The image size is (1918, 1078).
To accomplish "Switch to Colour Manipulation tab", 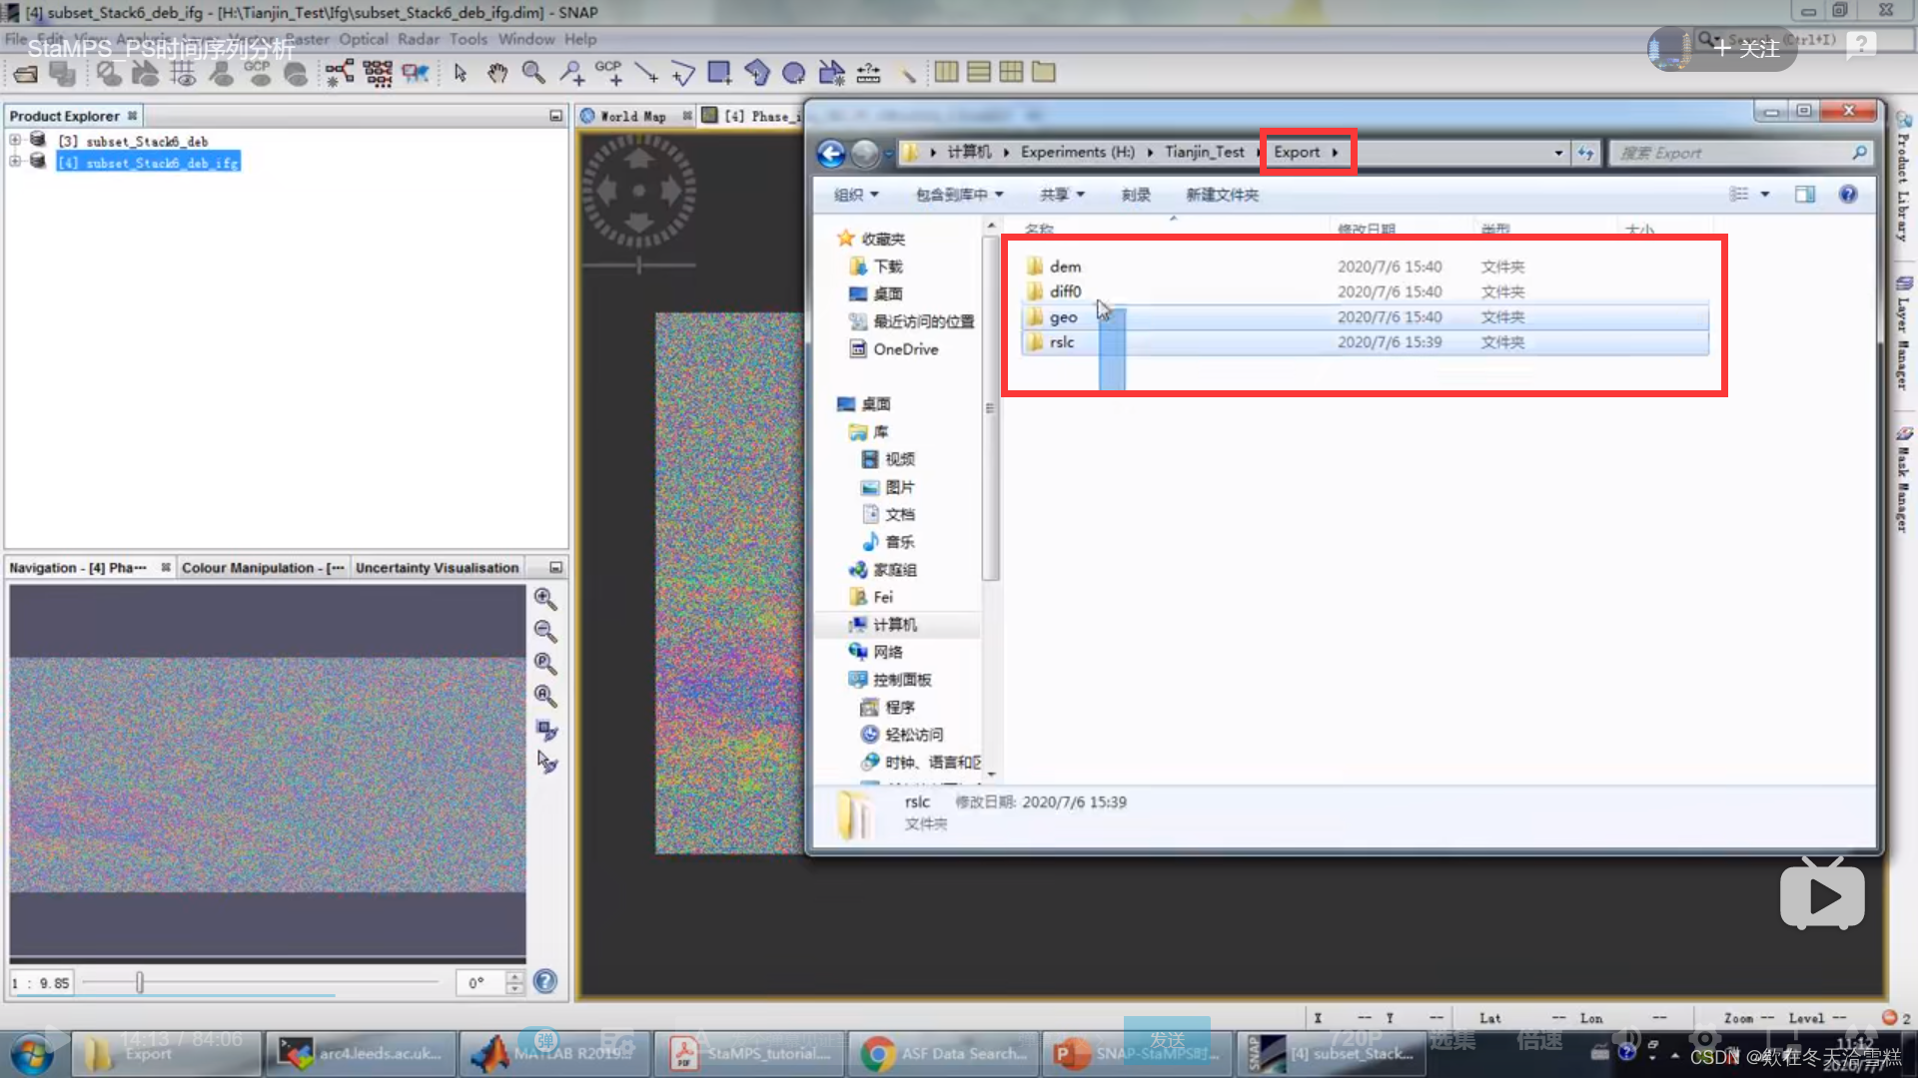I will tap(262, 567).
